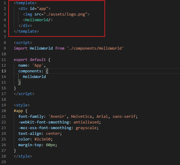Click the closing brace on line 27

(15, 151)
